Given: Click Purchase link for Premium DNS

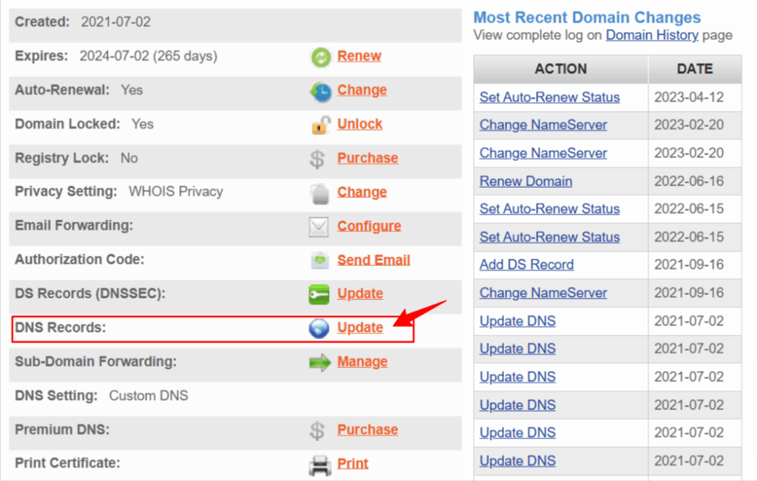Looking at the screenshot, I should point(367,429).
